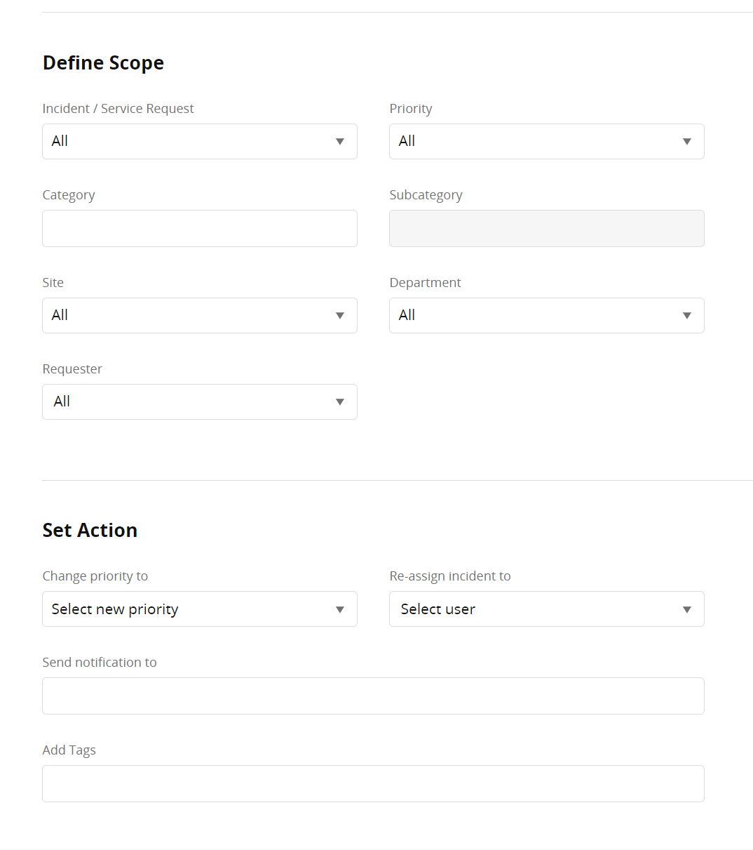Click the arrow icon of the Requester dropdown
The width and height of the screenshot is (753, 850).
pyautogui.click(x=340, y=402)
